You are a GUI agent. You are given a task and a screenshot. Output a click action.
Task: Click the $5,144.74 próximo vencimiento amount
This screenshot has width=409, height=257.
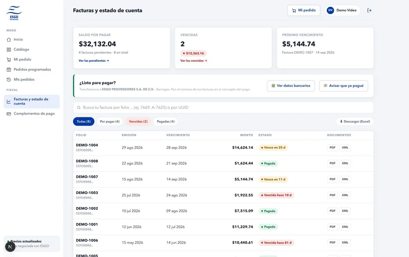tap(298, 44)
